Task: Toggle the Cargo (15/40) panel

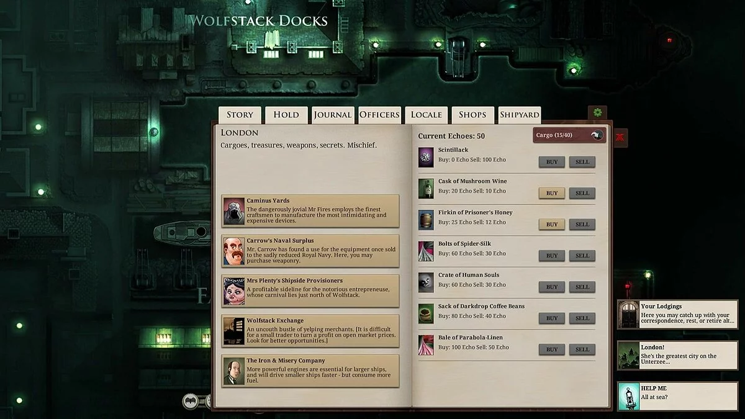Action: pos(569,135)
